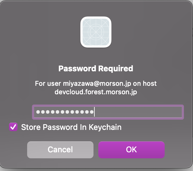The height and width of the screenshot is (171, 193).
Task: Click the word Password in the heading
Action: click(x=78, y=69)
